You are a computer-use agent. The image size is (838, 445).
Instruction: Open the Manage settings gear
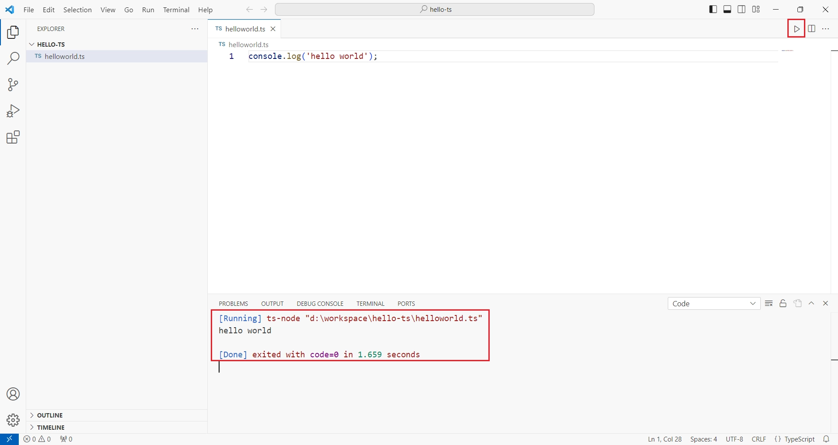[x=13, y=420]
